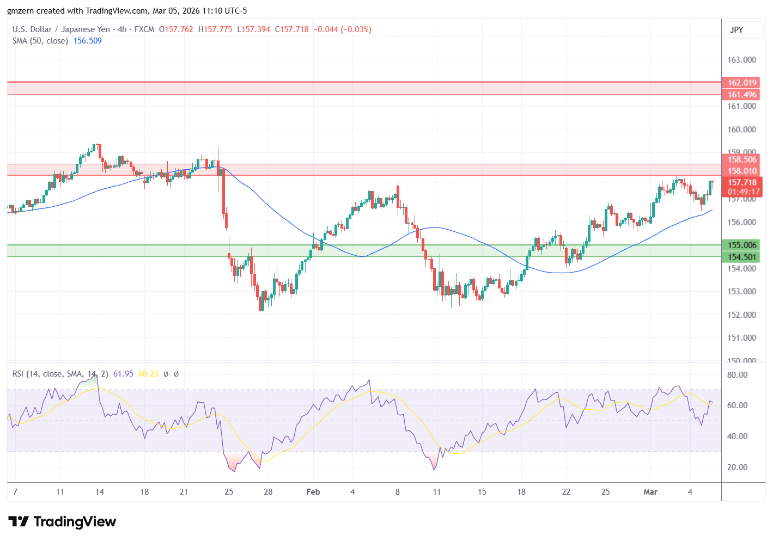Click the 163.000 price axis label
This screenshot has height=542, width=773.
click(x=741, y=60)
